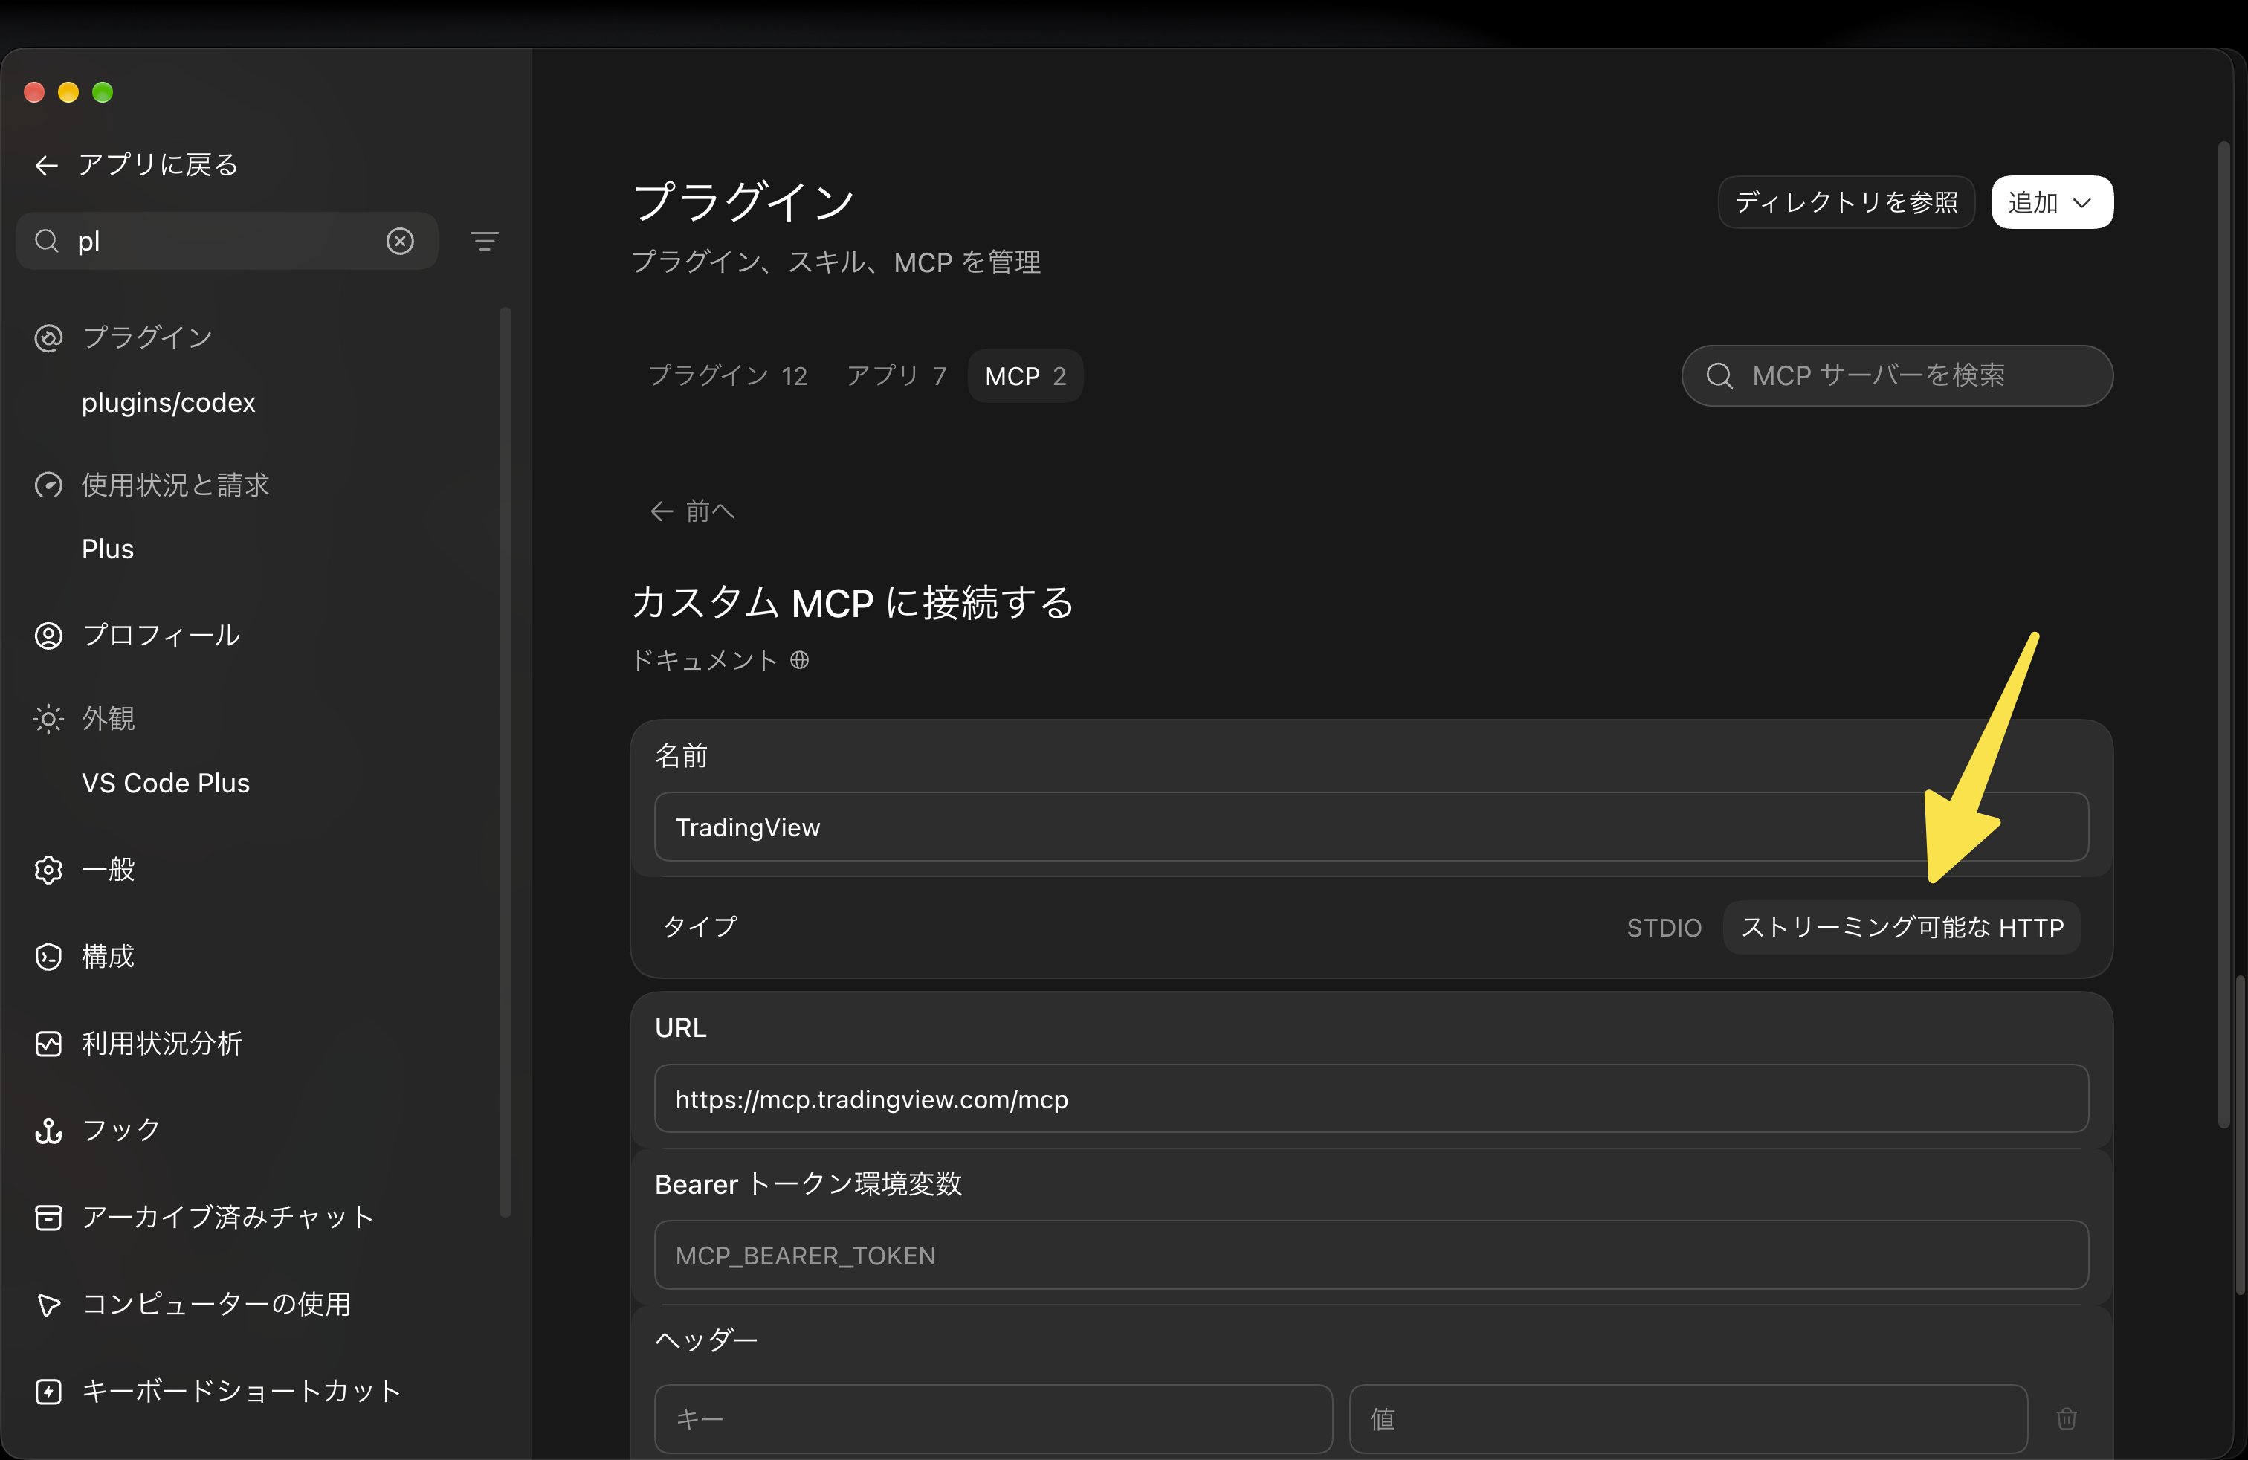Expand the 追加 dropdown button

(2052, 202)
